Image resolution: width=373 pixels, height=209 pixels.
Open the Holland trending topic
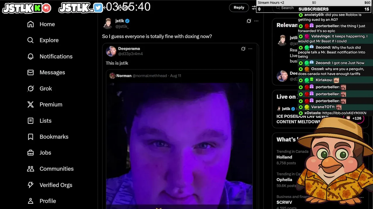pos(284,157)
